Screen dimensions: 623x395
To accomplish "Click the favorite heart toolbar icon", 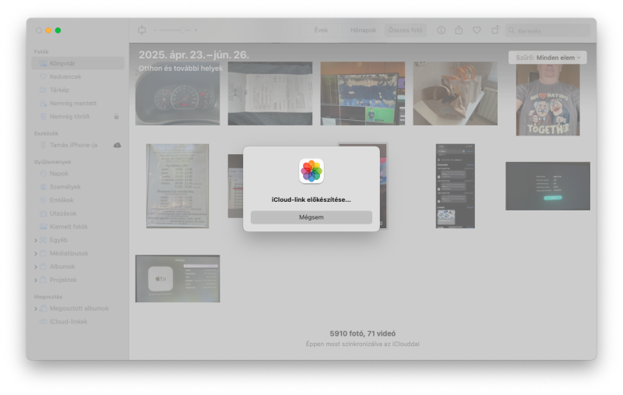I will (x=477, y=30).
